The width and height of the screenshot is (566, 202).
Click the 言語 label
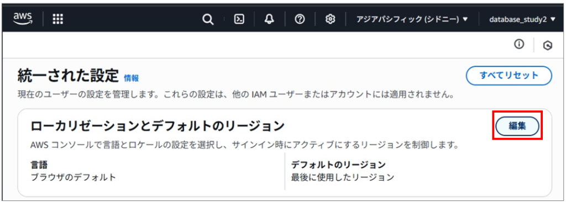pyautogui.click(x=39, y=165)
